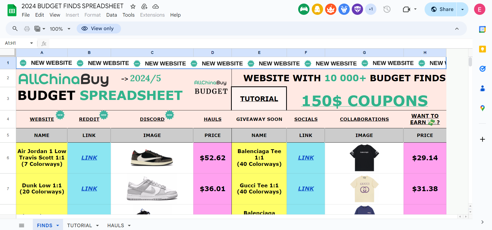Image resolution: width=492 pixels, height=230 pixels.
Task: Show side panel chevron at bottom right
Action: pyautogui.click(x=482, y=222)
